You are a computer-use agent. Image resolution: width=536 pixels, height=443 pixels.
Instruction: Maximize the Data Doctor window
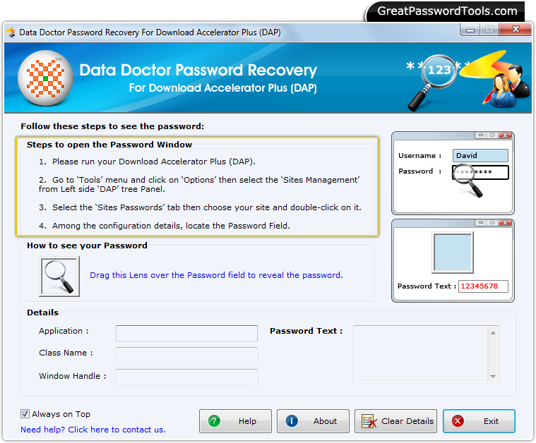pyautogui.click(x=489, y=30)
